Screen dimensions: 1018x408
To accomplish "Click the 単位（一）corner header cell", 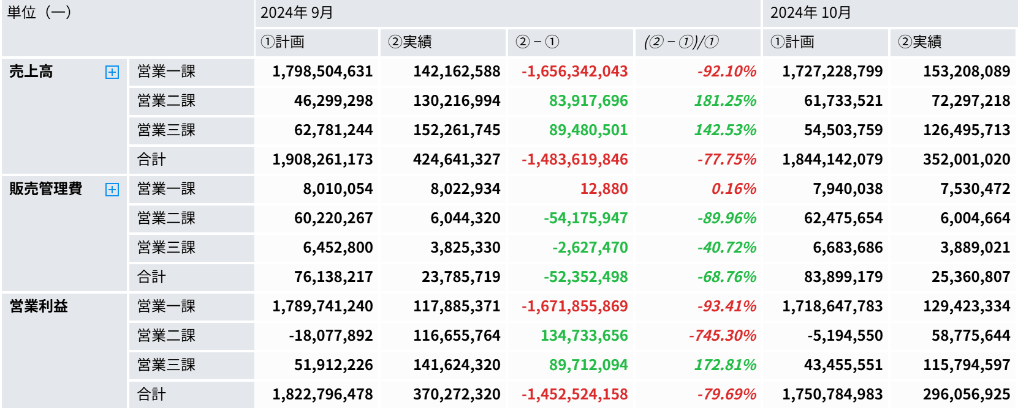I will tap(39, 13).
